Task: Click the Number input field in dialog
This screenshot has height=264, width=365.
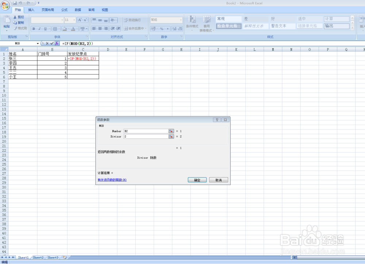Action: [146, 131]
